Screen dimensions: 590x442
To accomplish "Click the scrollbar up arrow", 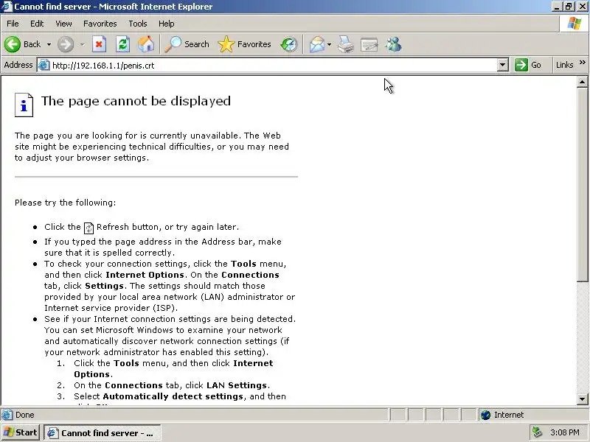I will tap(582, 82).
